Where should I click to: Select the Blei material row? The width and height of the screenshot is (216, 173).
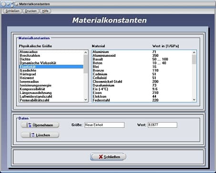(x=142, y=67)
